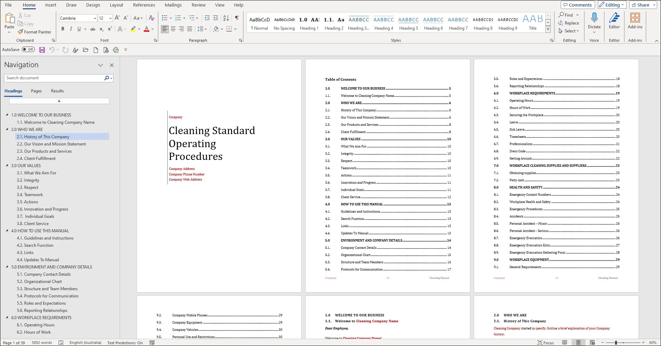Show paragraph marks with the pilcrow toggle
The width and height of the screenshot is (661, 346).
point(237,18)
